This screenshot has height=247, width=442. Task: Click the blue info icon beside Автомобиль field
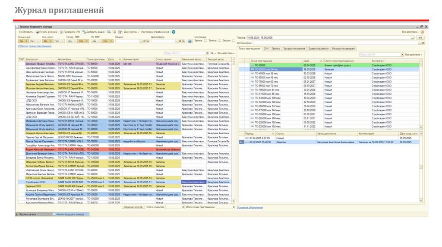[x=190, y=41]
